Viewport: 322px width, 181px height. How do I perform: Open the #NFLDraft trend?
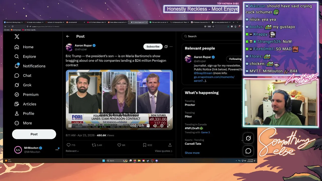[194, 128]
